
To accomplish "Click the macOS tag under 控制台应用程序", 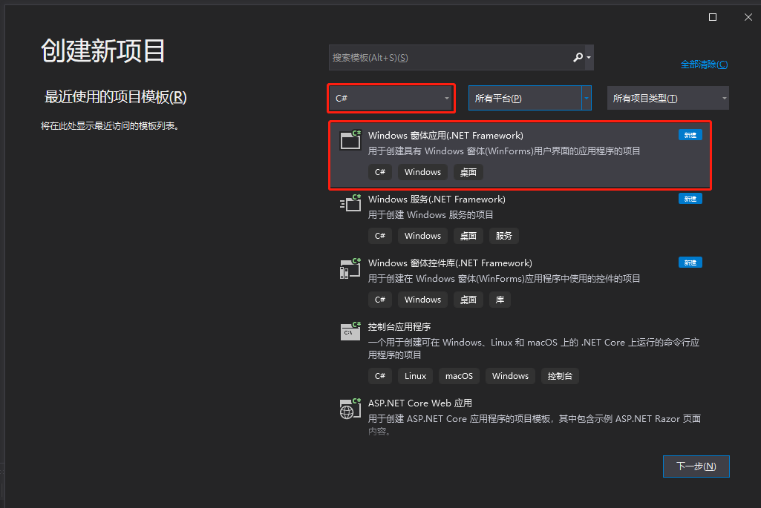I will 459,376.
